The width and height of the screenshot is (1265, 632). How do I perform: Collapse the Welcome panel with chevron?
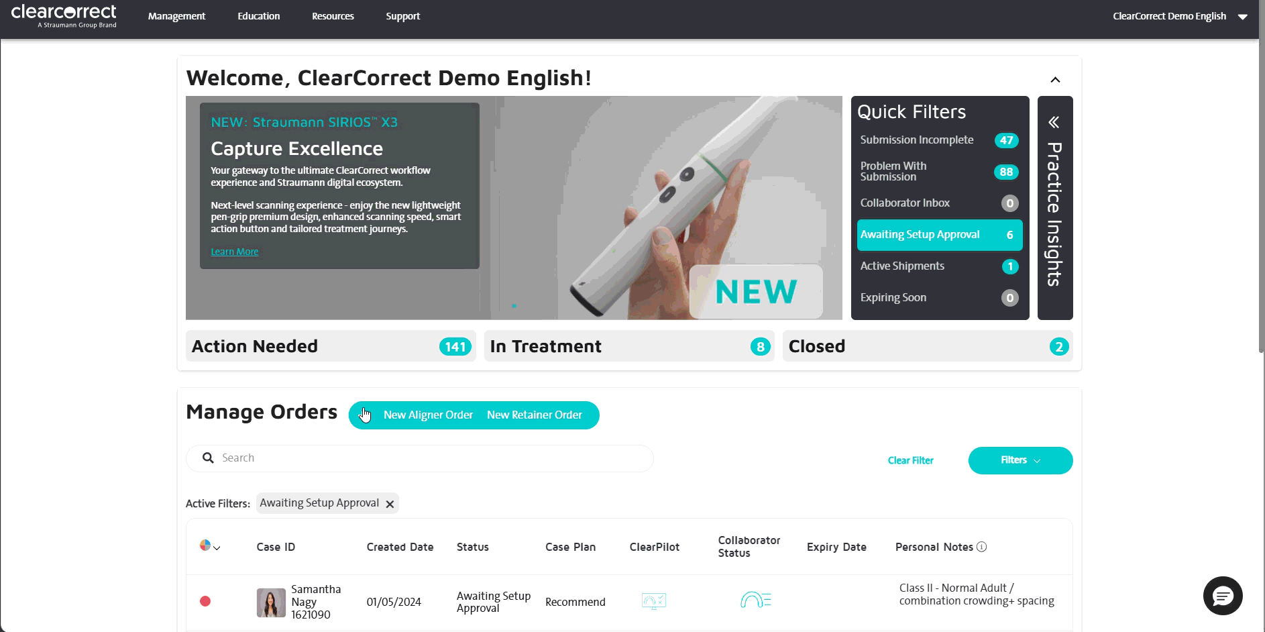click(x=1055, y=80)
